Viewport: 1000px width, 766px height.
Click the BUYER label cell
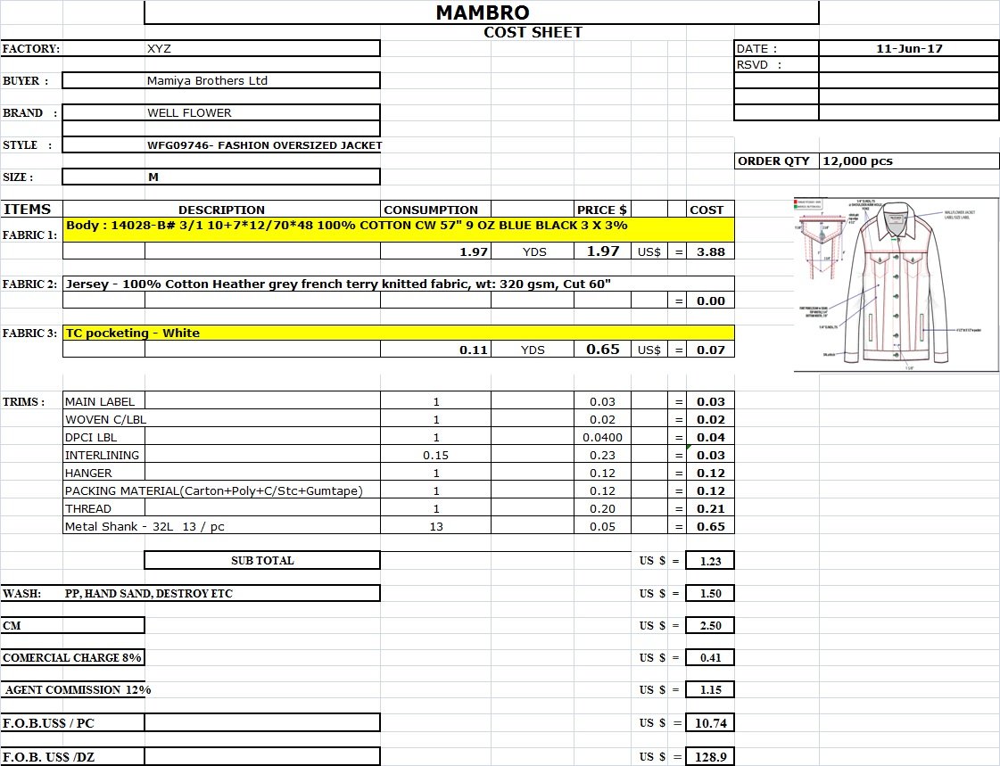click(26, 81)
